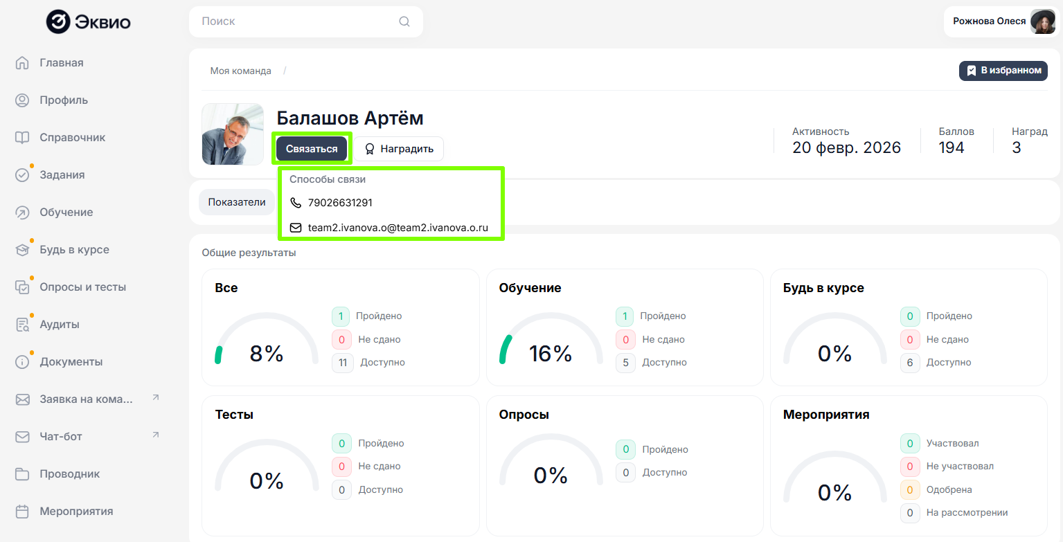1063x542 pixels.
Task: Open Профиль via its sidebar icon
Action: pos(22,100)
